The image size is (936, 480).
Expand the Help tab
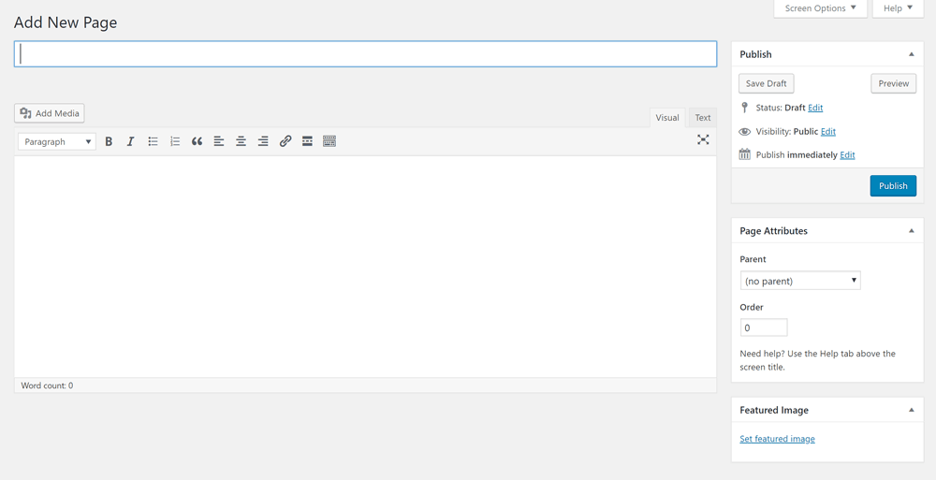898,8
